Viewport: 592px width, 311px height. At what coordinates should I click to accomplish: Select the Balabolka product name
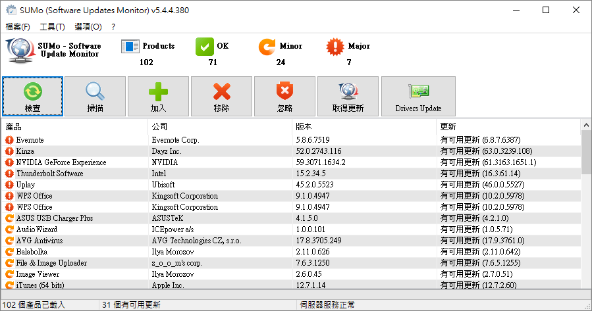point(32,252)
